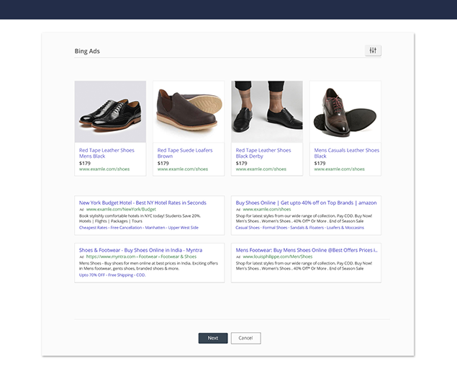Click the Casual Shoes sitelink
Screen dimensions: 457x369
[248, 228]
